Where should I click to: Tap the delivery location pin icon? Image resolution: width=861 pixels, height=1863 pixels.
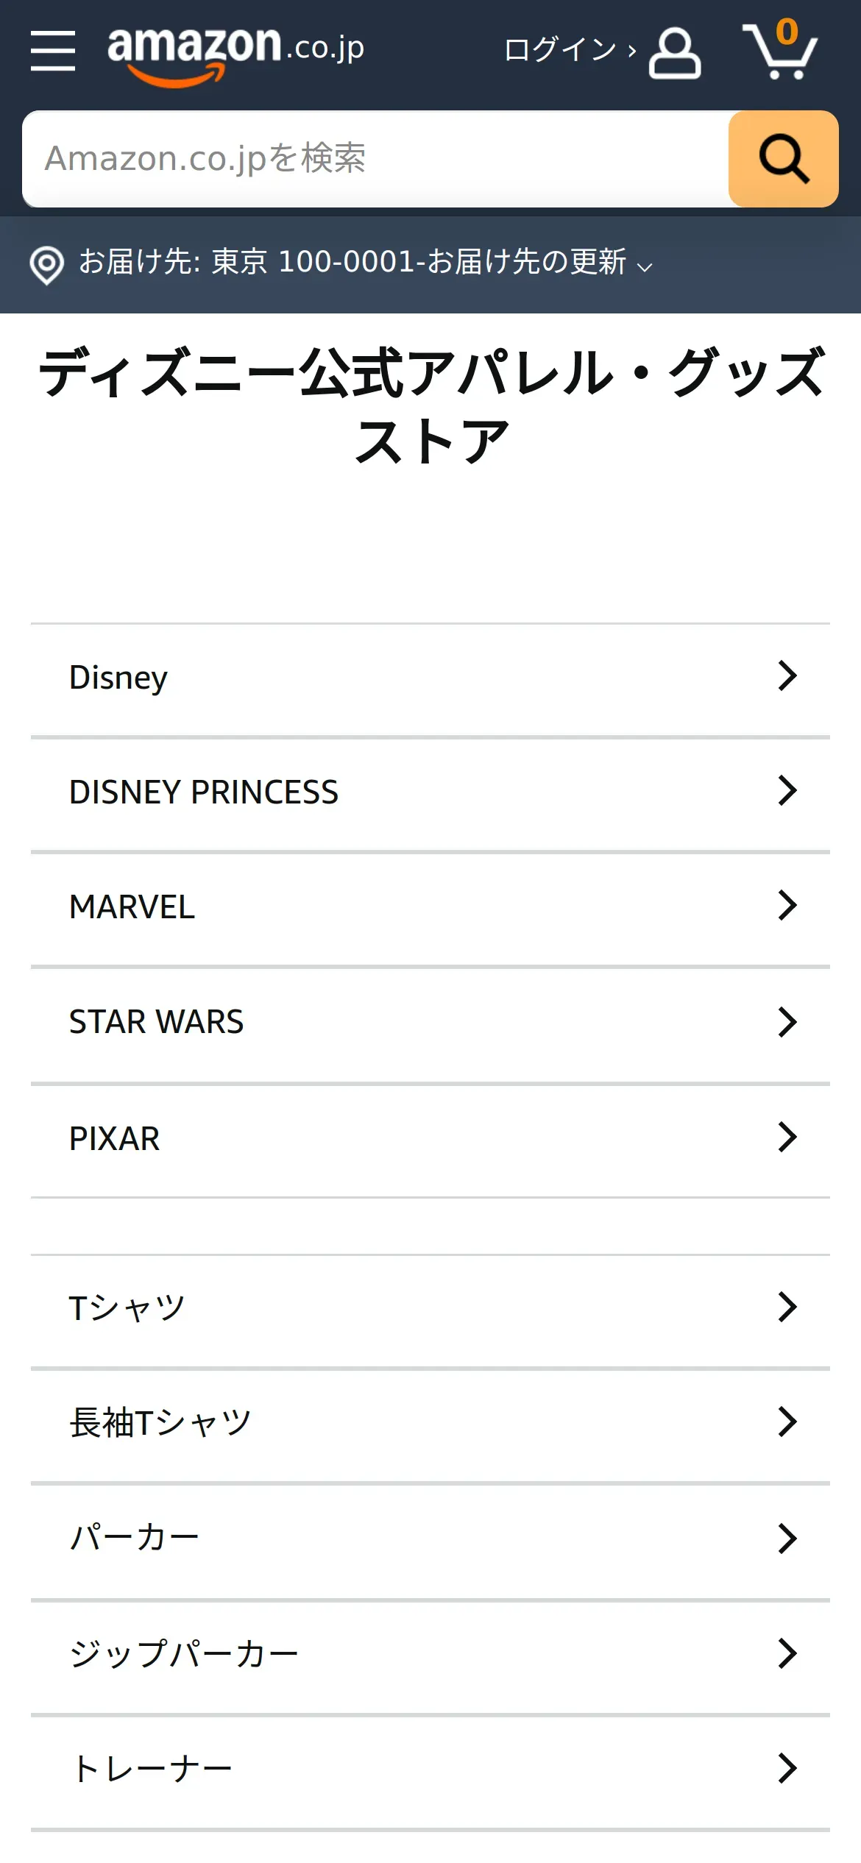click(46, 265)
